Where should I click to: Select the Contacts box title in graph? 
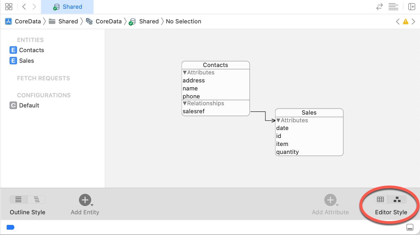click(x=216, y=65)
